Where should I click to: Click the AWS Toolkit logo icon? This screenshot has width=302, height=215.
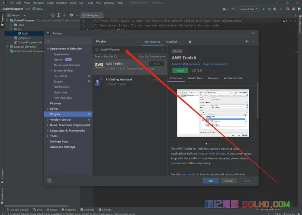99,66
